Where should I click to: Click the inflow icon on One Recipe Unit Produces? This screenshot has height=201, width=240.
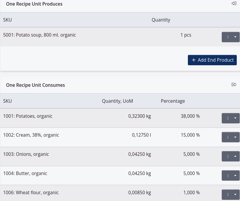tap(234, 3)
